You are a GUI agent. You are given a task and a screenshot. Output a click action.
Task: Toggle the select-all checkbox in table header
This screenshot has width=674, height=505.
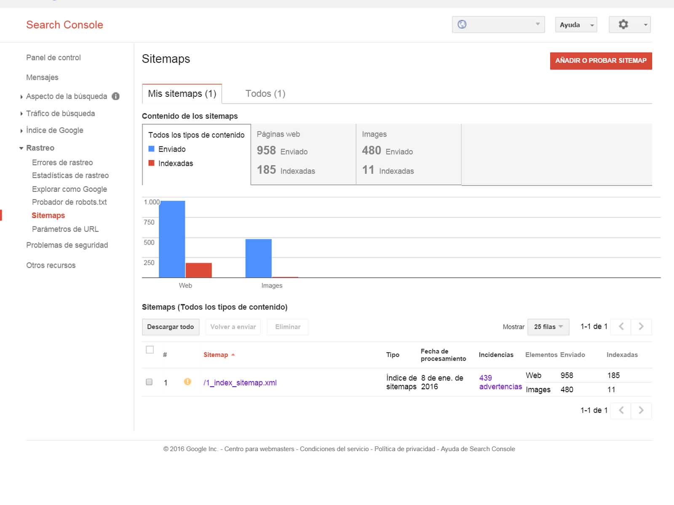click(150, 350)
